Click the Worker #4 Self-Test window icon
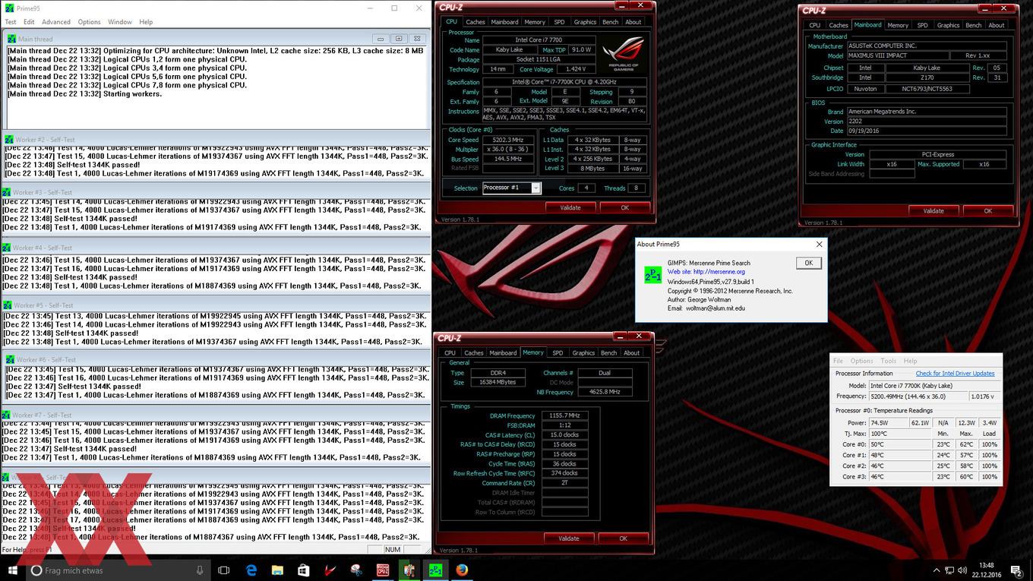 click(x=7, y=248)
